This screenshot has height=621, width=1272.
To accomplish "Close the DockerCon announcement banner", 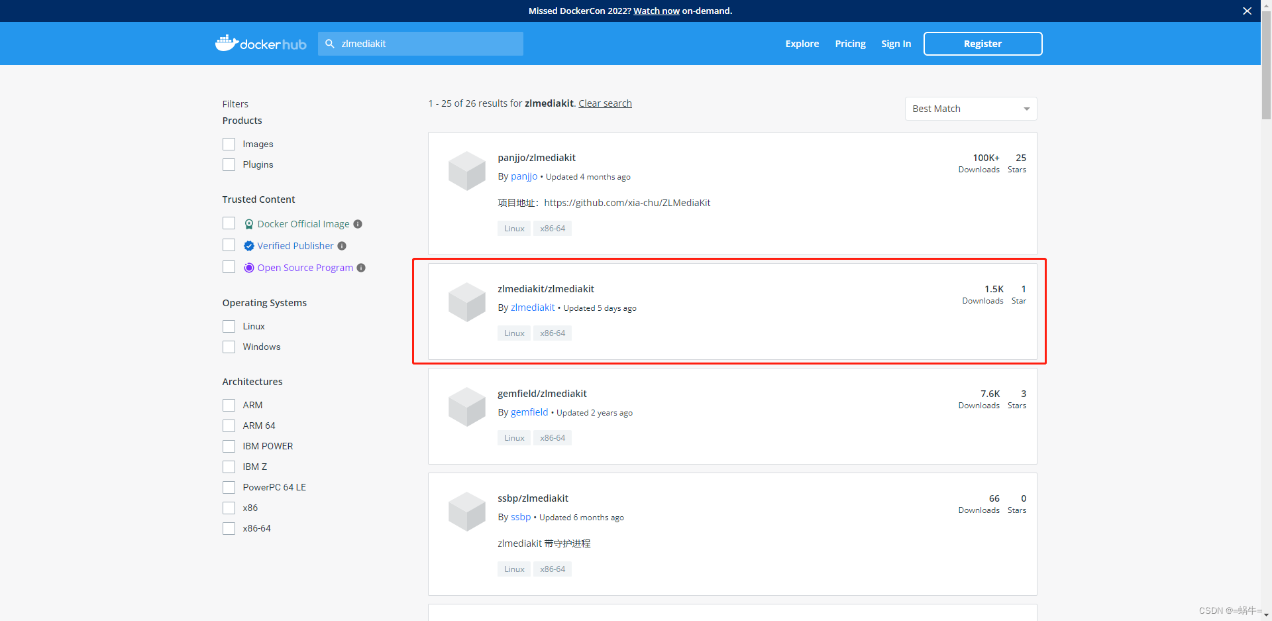I will (1247, 11).
